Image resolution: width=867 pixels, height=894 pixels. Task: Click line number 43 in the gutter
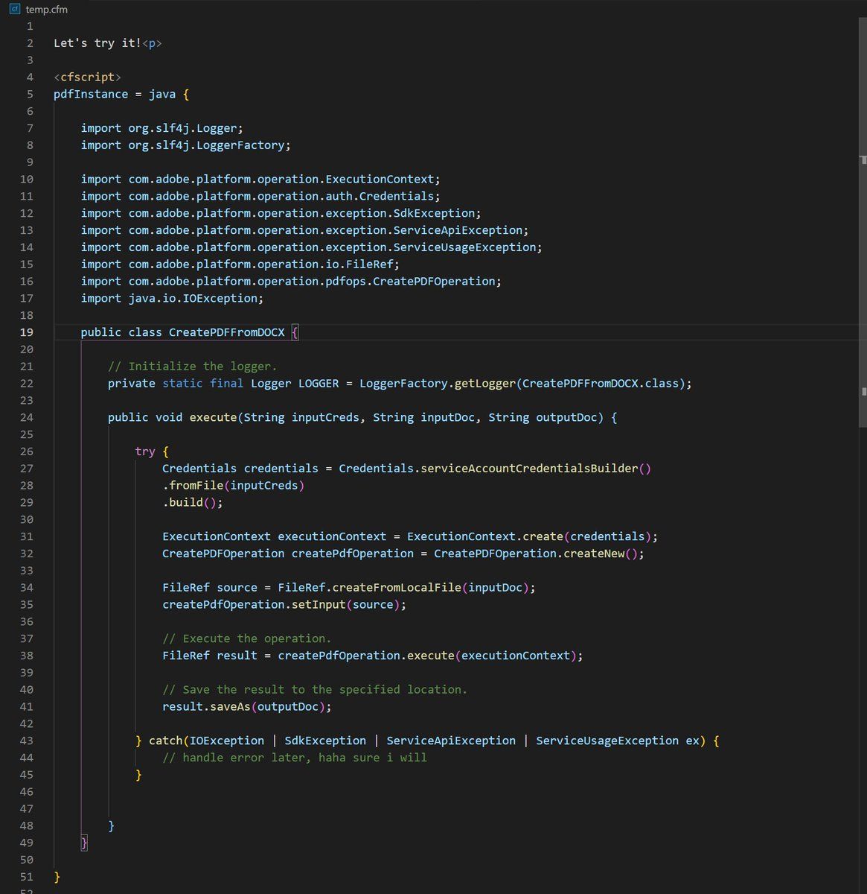27,741
